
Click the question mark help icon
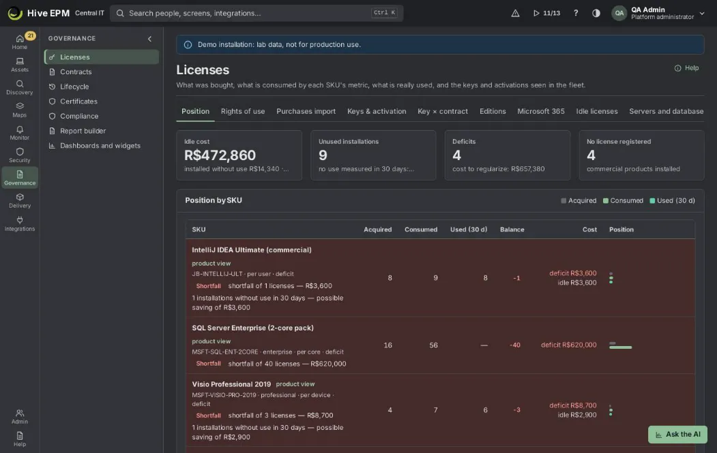(576, 13)
